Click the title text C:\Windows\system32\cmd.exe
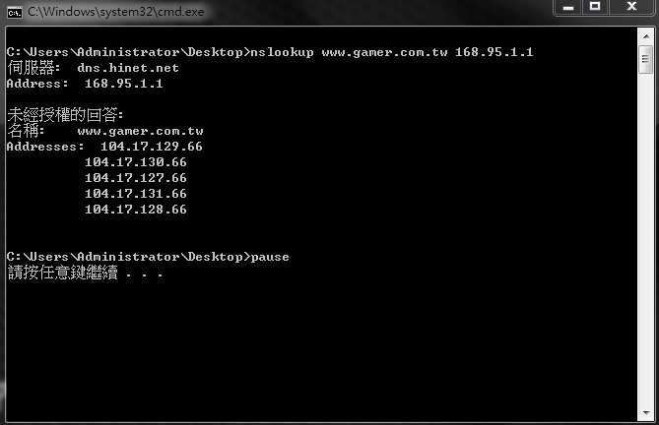The height and width of the screenshot is (425, 659). point(115,12)
